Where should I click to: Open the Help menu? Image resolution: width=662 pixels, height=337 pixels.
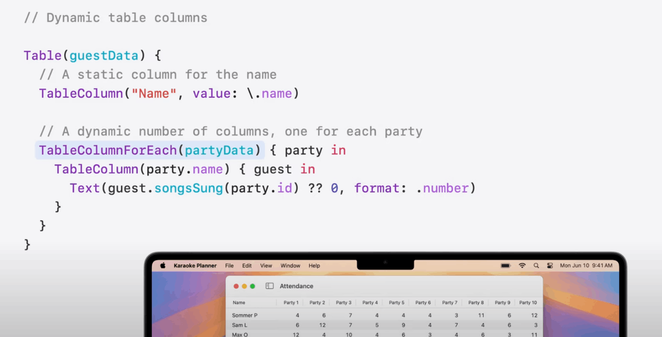click(x=314, y=266)
